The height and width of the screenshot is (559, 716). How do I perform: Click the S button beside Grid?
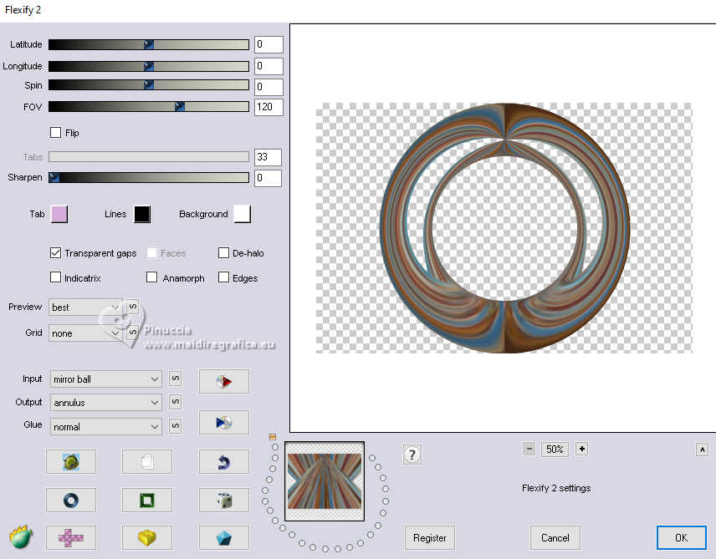pos(132,332)
